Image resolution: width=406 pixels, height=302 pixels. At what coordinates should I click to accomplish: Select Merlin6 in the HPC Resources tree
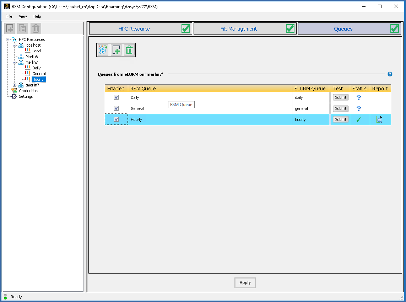pyautogui.click(x=31, y=57)
